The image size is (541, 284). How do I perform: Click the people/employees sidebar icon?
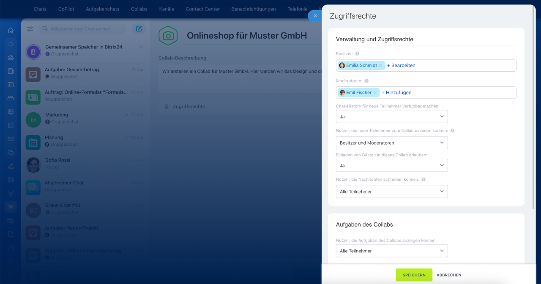[x=11, y=58]
